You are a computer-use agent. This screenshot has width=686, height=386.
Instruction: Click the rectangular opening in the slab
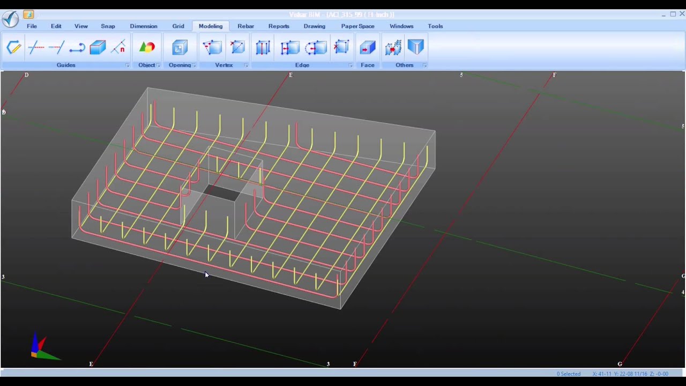(x=222, y=192)
